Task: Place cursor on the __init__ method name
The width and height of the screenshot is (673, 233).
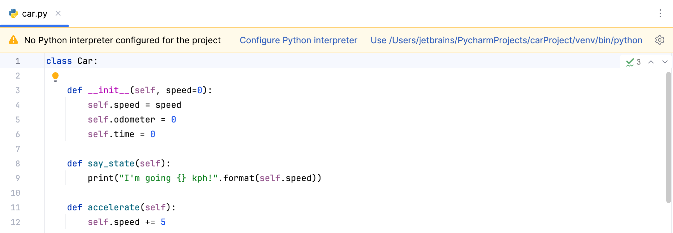Action: point(108,91)
